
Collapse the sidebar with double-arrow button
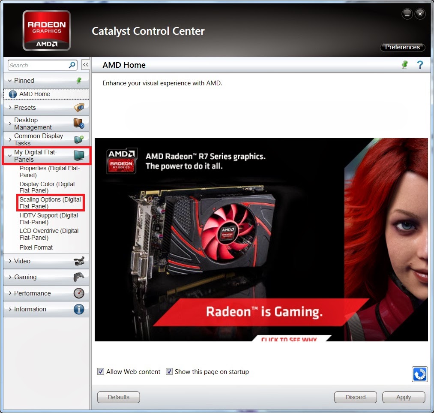(86, 65)
